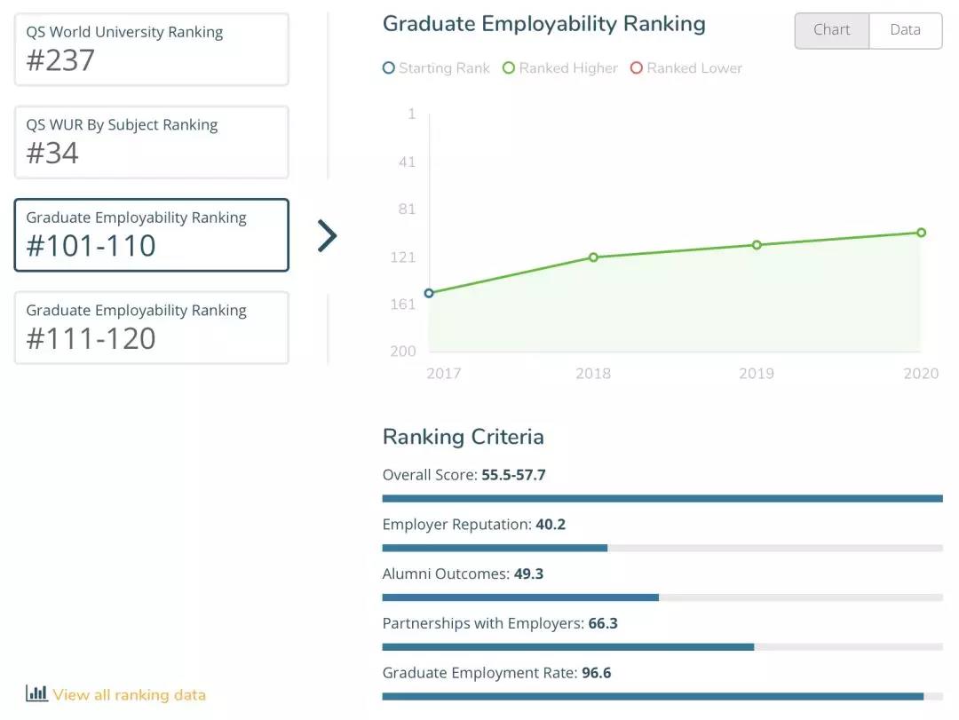Select QS WUR By Subject Ranking card

[152, 142]
